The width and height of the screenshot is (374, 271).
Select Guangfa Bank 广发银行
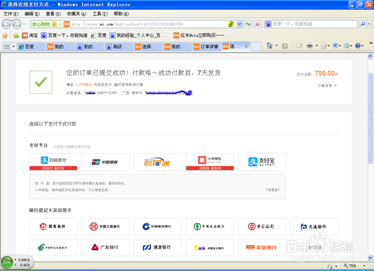(105, 247)
